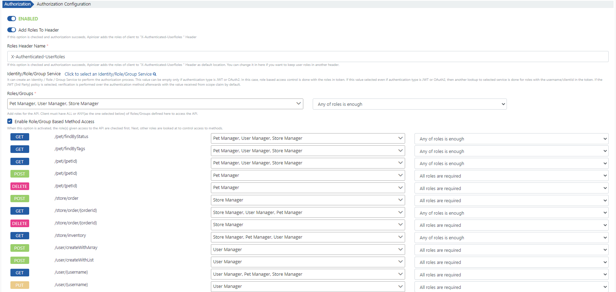Open roles dropdown for POST /store/order

307,200
